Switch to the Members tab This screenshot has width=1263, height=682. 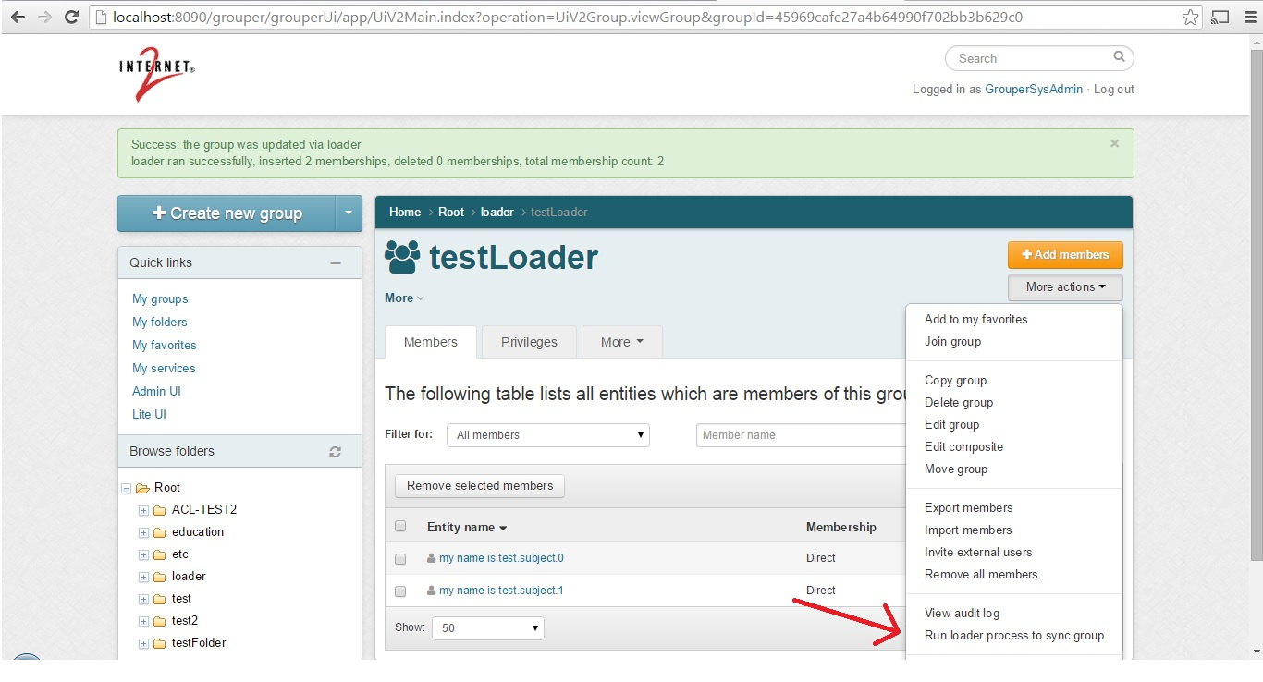pyautogui.click(x=431, y=342)
